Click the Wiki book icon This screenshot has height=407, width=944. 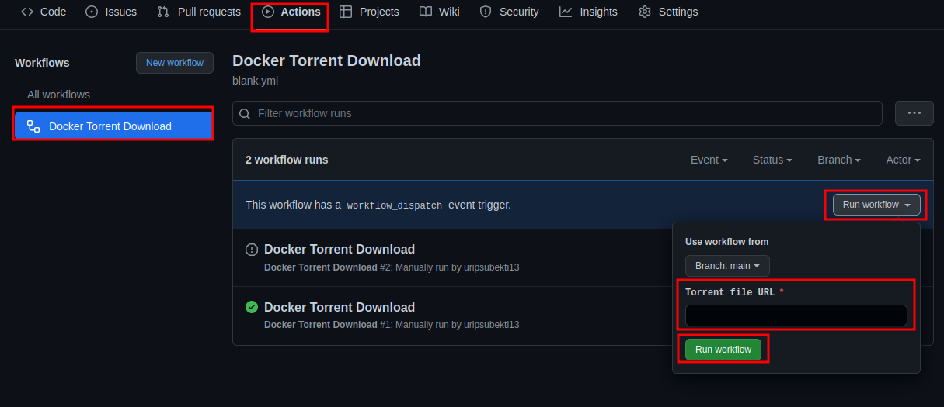point(426,12)
